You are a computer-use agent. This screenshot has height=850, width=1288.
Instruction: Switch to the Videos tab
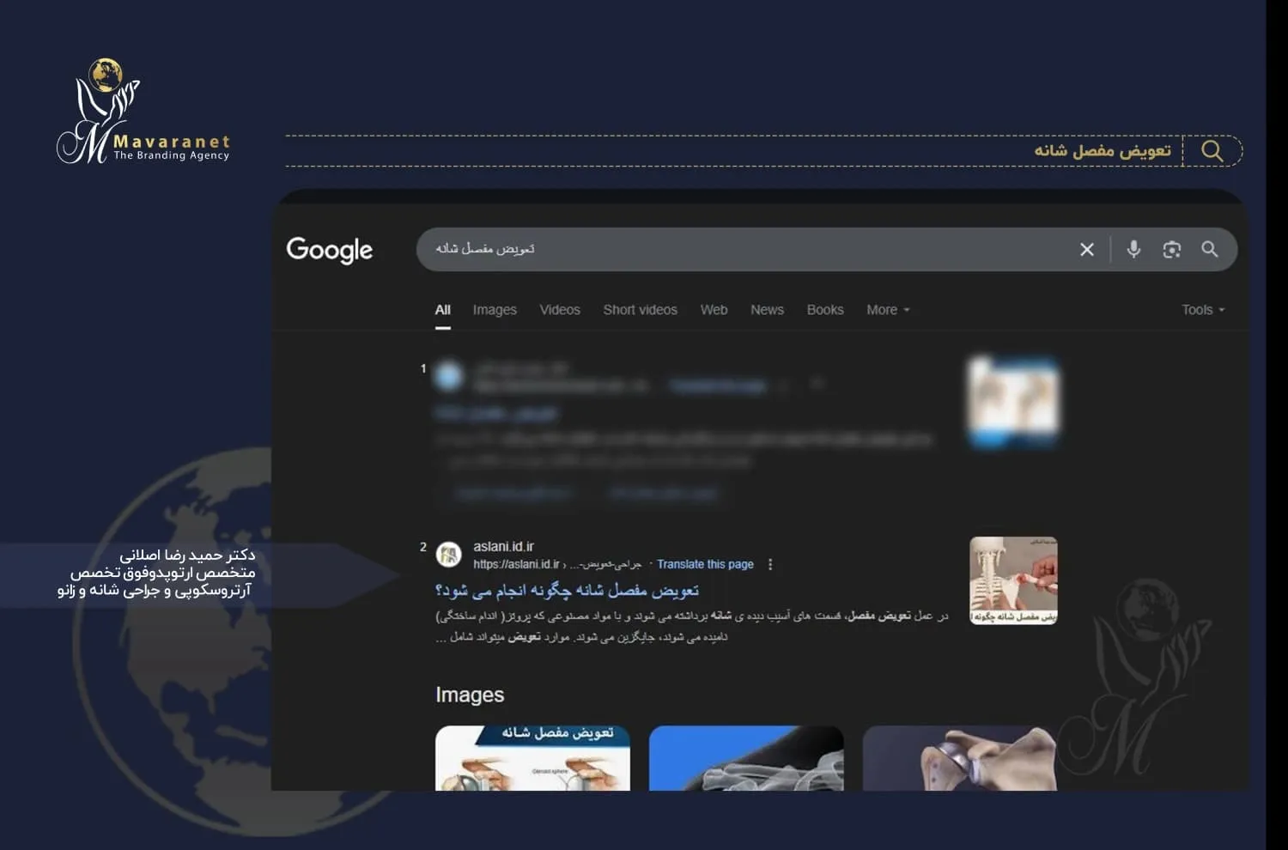point(560,310)
